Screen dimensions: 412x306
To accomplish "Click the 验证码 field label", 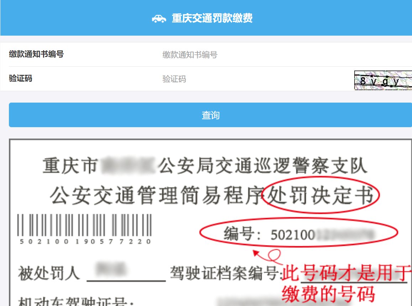I will 21,78.
